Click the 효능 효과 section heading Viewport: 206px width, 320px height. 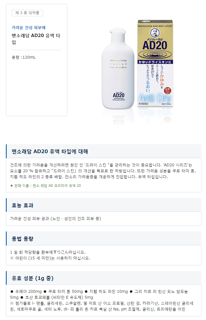23,205
